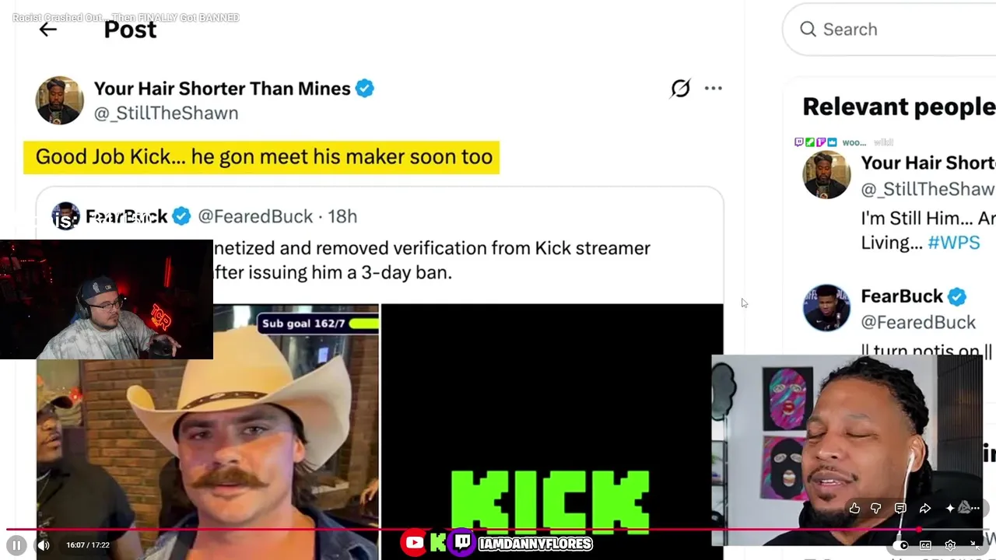
Task: Dislike the video with thumbs down
Action: pyautogui.click(x=876, y=508)
